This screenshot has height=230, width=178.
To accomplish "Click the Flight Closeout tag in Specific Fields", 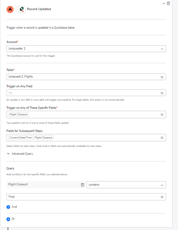I will (x=18, y=115).
